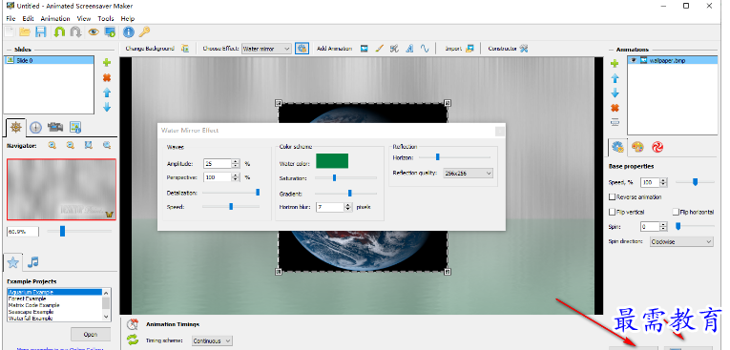Viewport: 730px width, 350px height.
Task: Close the Water Mirror Effect dialog
Action: click(500, 132)
